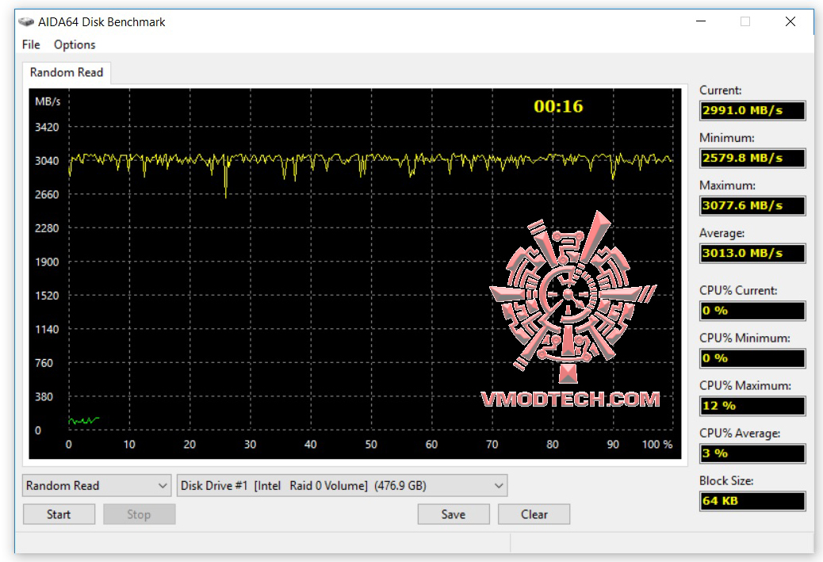The image size is (823, 562).
Task: Click the Save button
Action: [x=454, y=514]
